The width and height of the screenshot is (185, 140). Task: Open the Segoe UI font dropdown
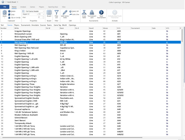coord(36,14)
